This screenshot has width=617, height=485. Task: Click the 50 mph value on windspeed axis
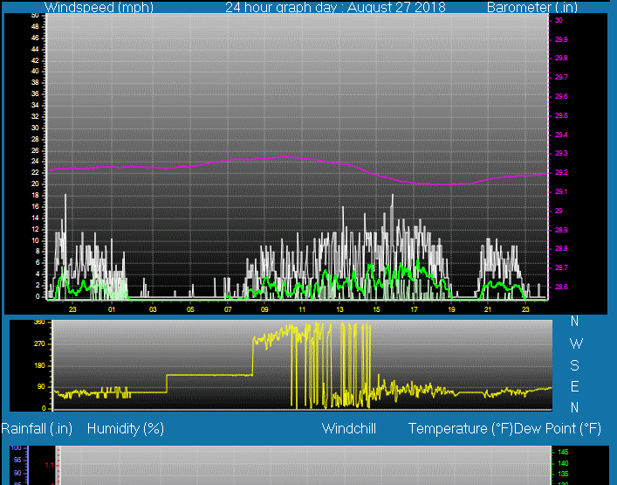(35, 16)
